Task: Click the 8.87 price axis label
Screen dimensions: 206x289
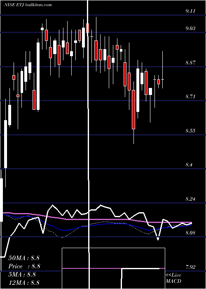Action: point(190,62)
